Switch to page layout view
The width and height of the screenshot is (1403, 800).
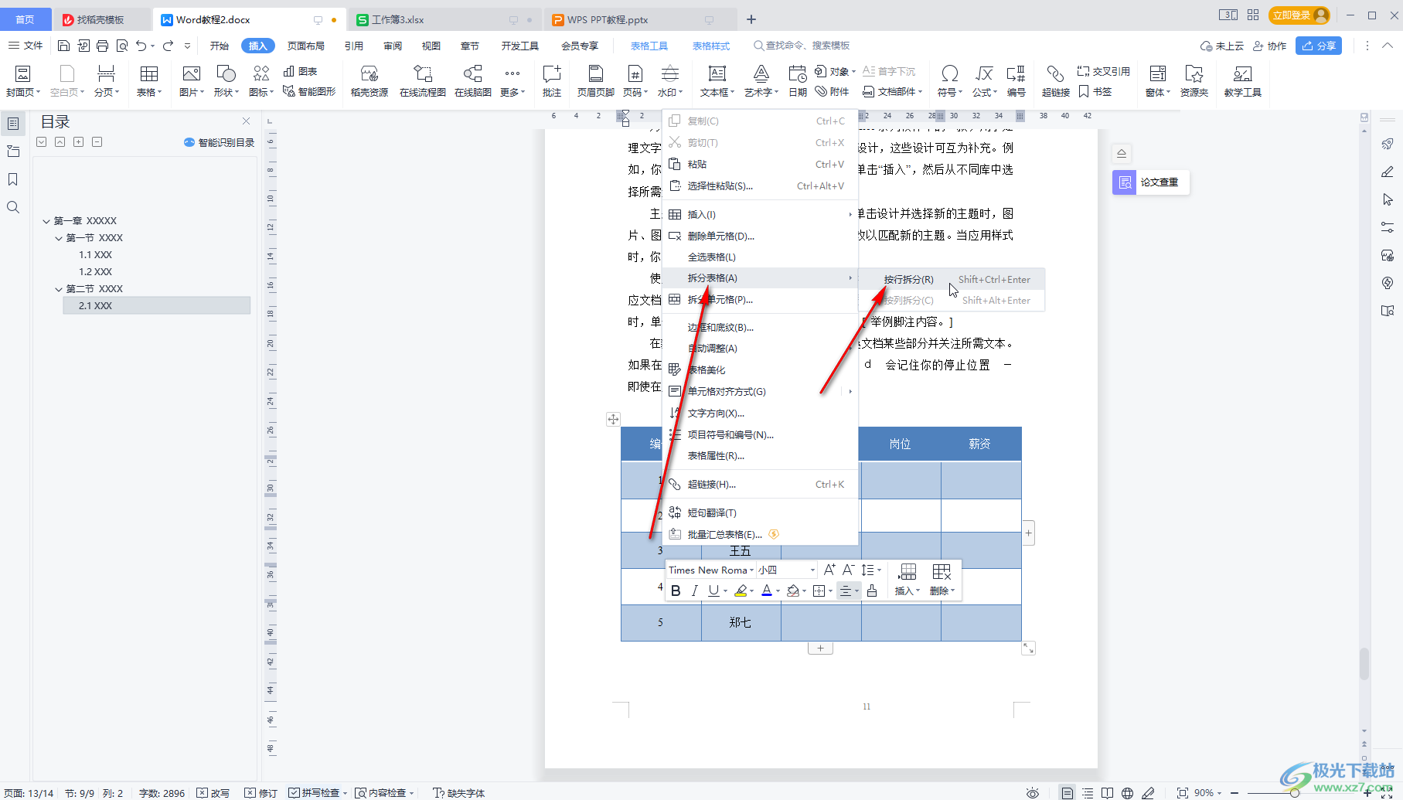click(1068, 793)
